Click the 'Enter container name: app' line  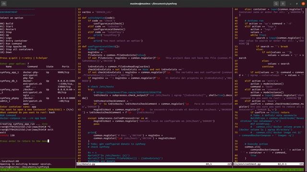(x=18, y=107)
